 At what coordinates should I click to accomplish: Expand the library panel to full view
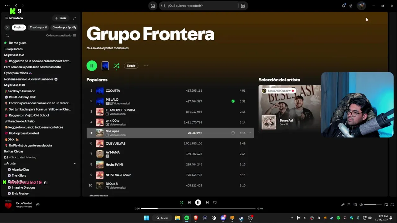pyautogui.click(x=74, y=18)
